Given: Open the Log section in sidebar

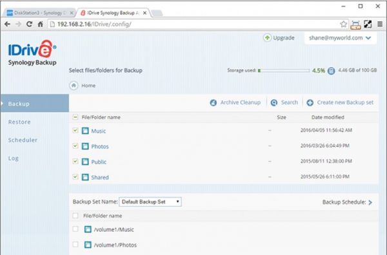Looking at the screenshot, I should (14, 158).
